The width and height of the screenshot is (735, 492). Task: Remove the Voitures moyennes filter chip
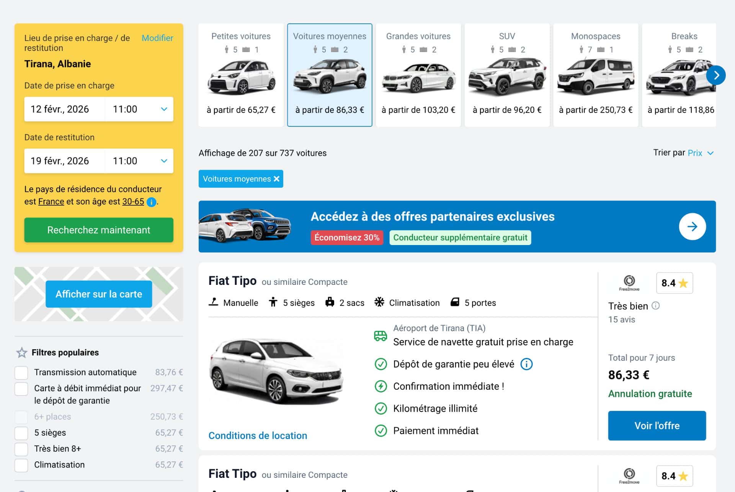click(x=277, y=178)
